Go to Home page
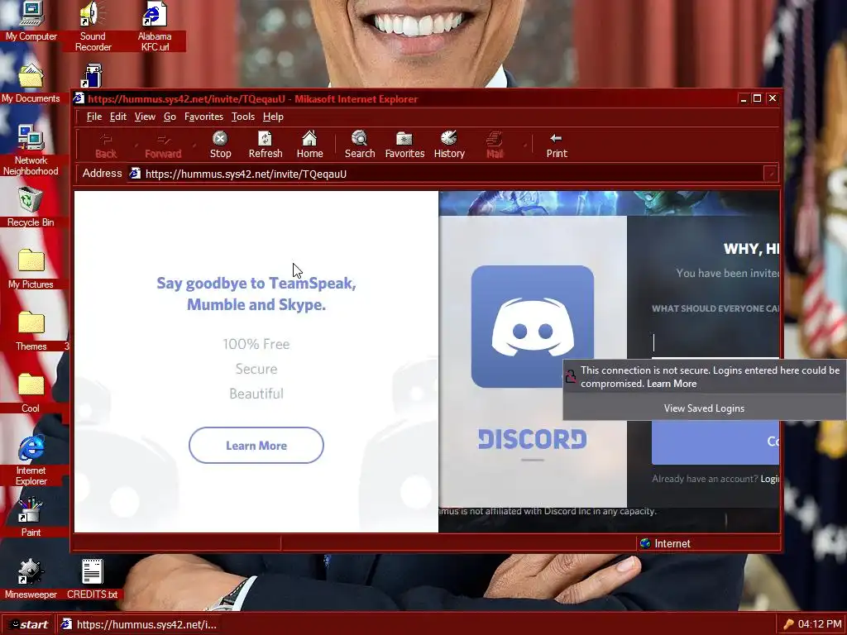The height and width of the screenshot is (635, 847). (x=309, y=146)
